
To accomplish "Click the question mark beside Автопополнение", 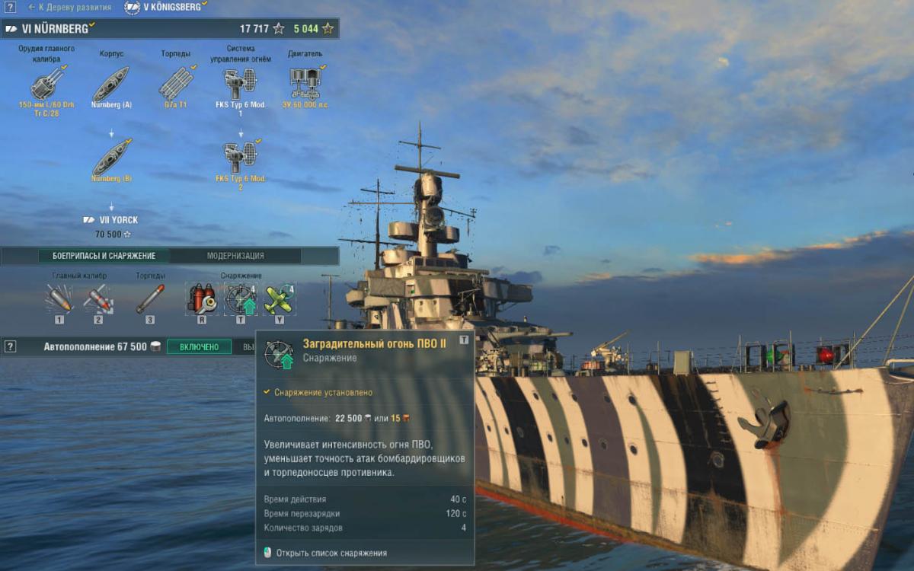I will tap(10, 346).
